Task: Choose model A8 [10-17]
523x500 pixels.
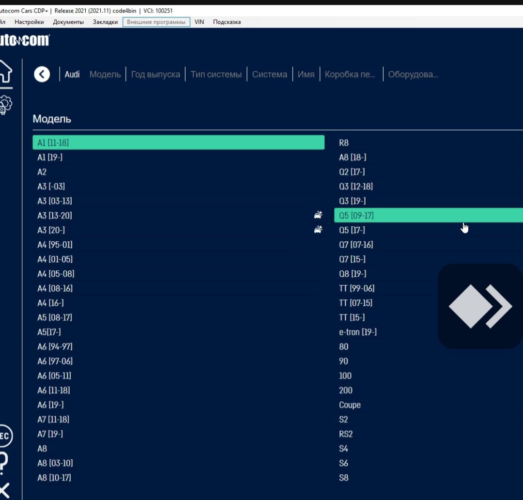Action: pyautogui.click(x=178, y=478)
